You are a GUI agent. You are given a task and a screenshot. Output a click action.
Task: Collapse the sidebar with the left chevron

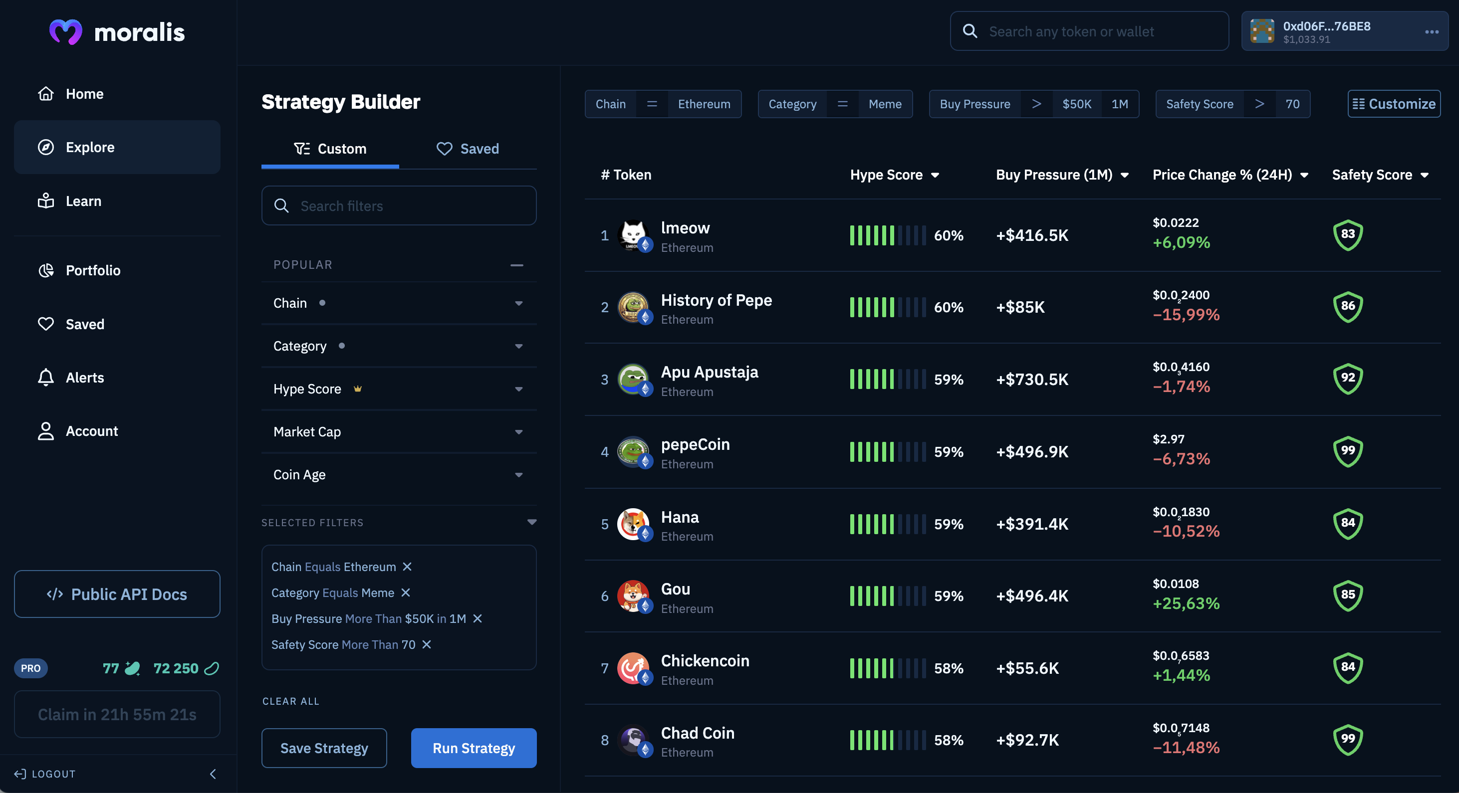tap(213, 774)
